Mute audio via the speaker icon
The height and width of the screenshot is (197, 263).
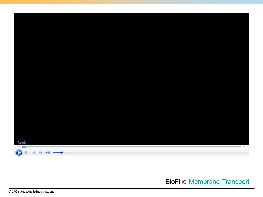tap(48, 152)
